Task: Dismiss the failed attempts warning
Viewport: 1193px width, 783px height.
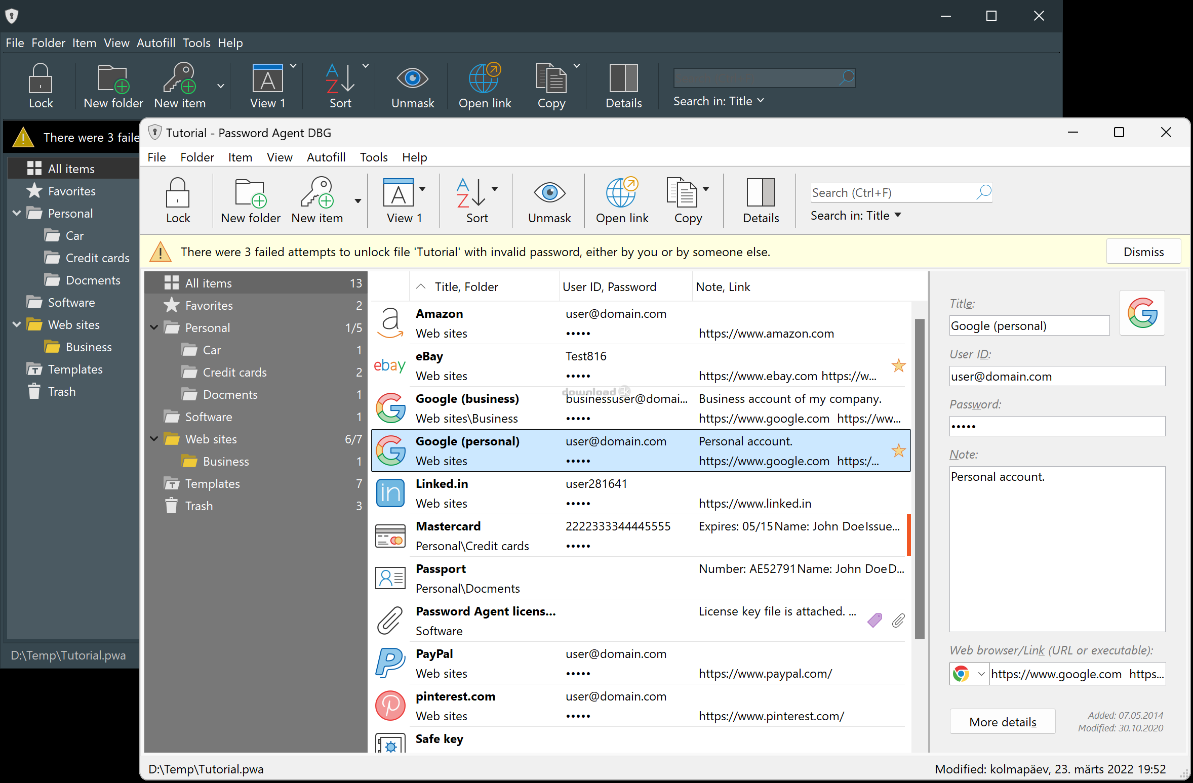Action: [x=1143, y=252]
